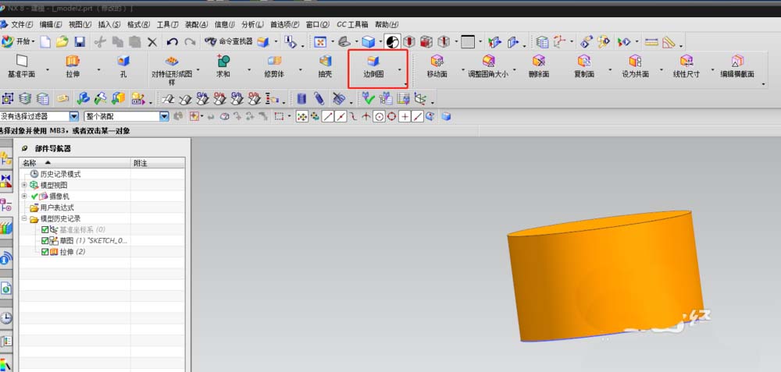Screen dimensions: 781x372
Task: Click the 孔 hole tool
Action: [123, 67]
